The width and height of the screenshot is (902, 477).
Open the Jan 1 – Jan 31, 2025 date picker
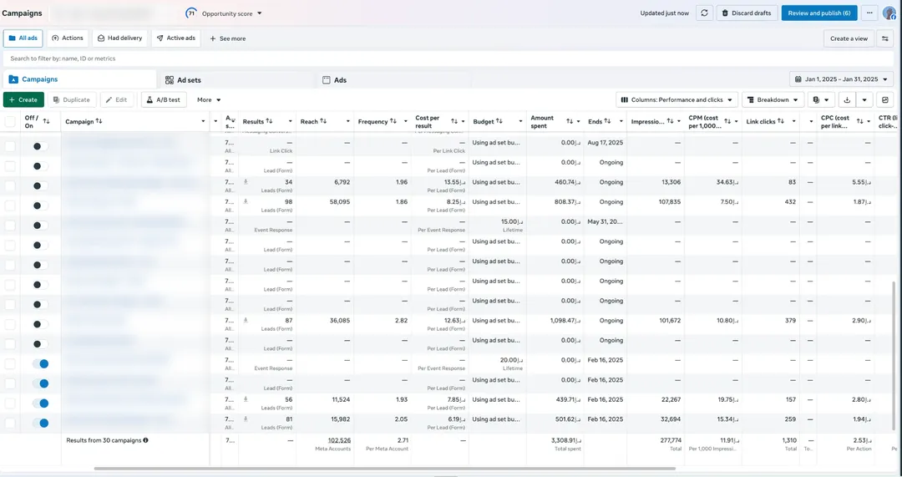[842, 79]
